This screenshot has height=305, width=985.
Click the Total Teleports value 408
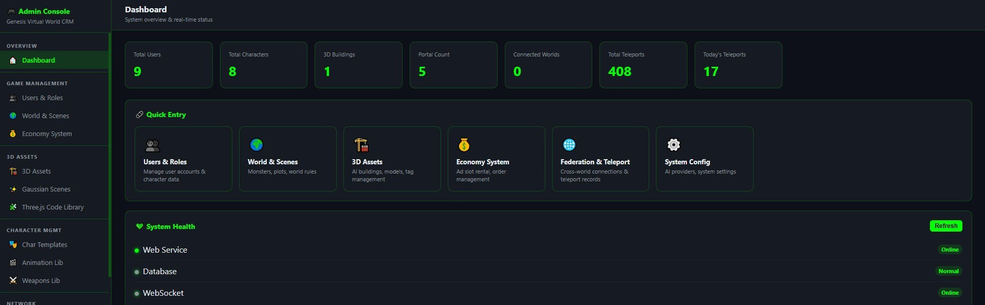[x=619, y=72]
